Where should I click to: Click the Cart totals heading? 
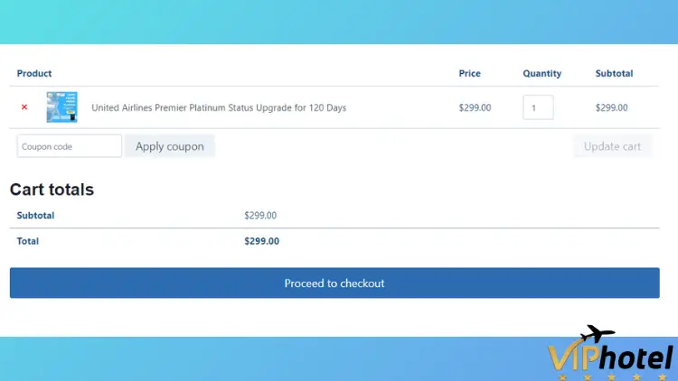point(52,190)
